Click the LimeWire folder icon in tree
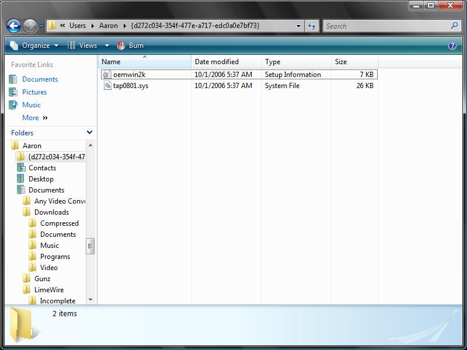 pyautogui.click(x=26, y=289)
